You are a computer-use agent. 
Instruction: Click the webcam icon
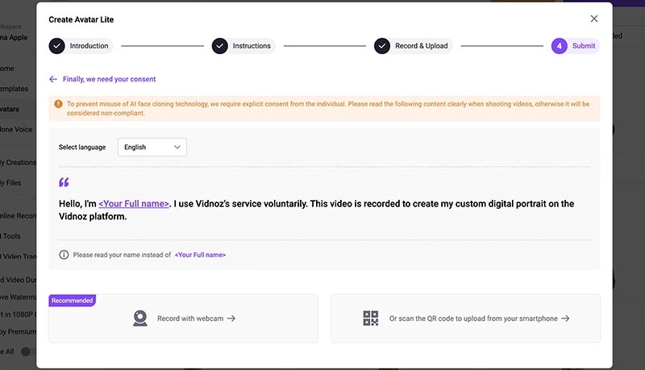pyautogui.click(x=140, y=318)
